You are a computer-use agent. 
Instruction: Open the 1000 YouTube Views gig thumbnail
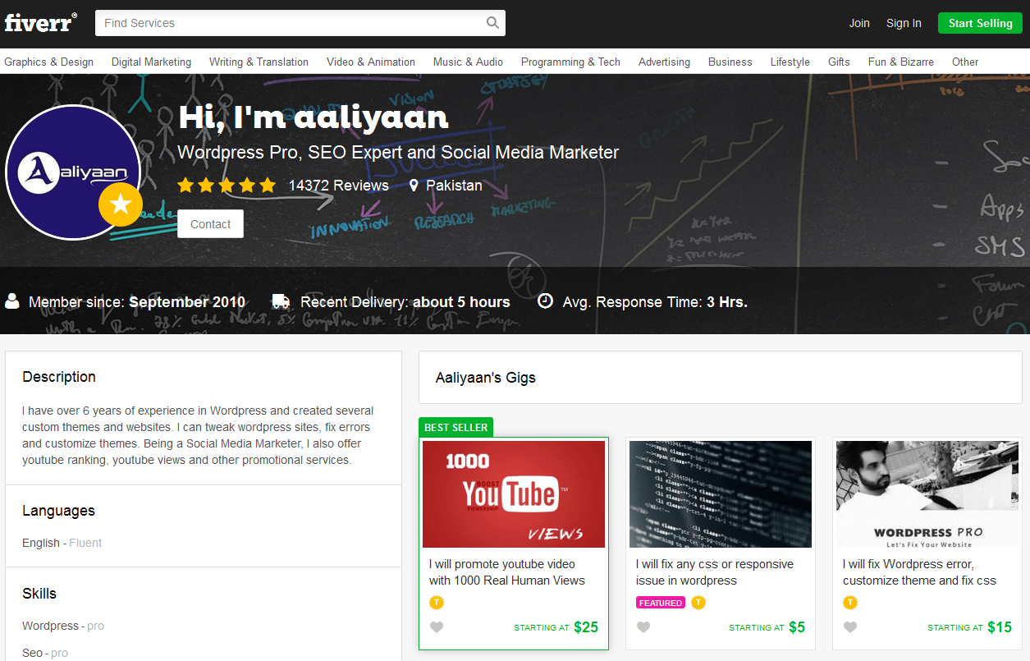tap(514, 494)
